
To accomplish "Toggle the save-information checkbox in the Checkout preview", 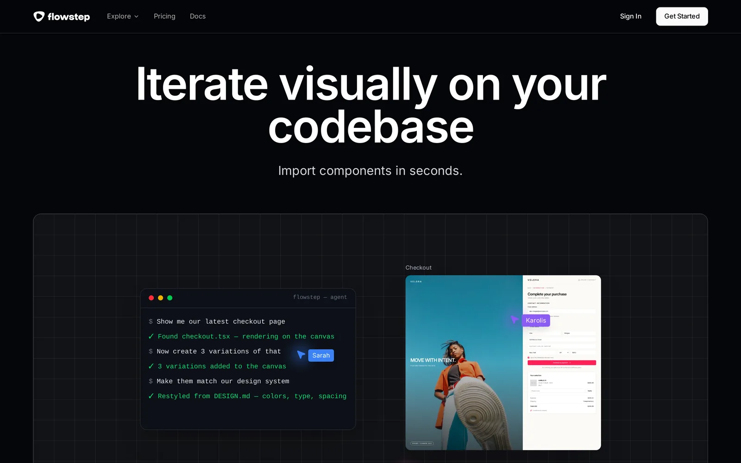I will tap(528, 357).
